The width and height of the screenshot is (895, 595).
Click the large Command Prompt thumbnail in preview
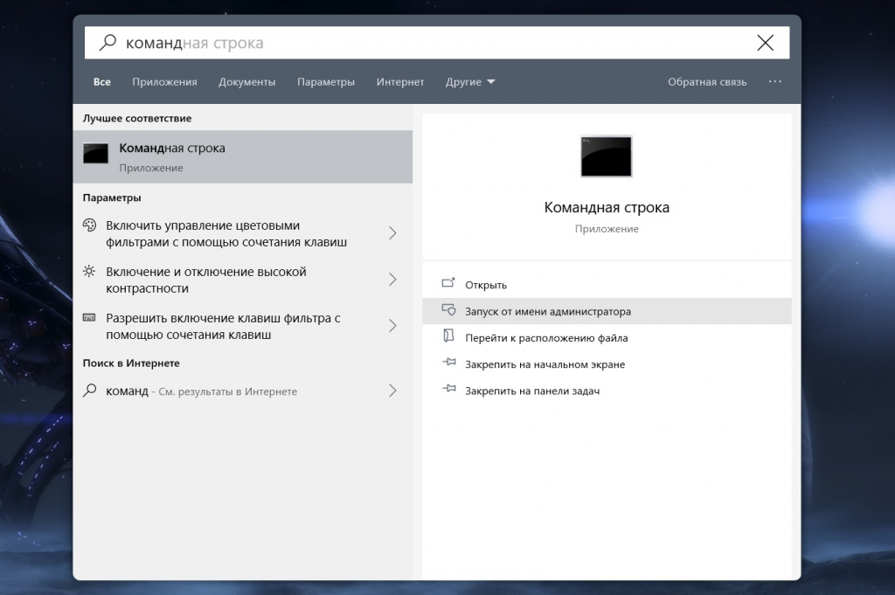[607, 156]
